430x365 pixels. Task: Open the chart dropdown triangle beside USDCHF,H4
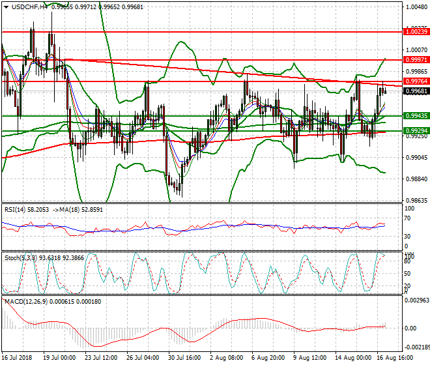click(6, 7)
